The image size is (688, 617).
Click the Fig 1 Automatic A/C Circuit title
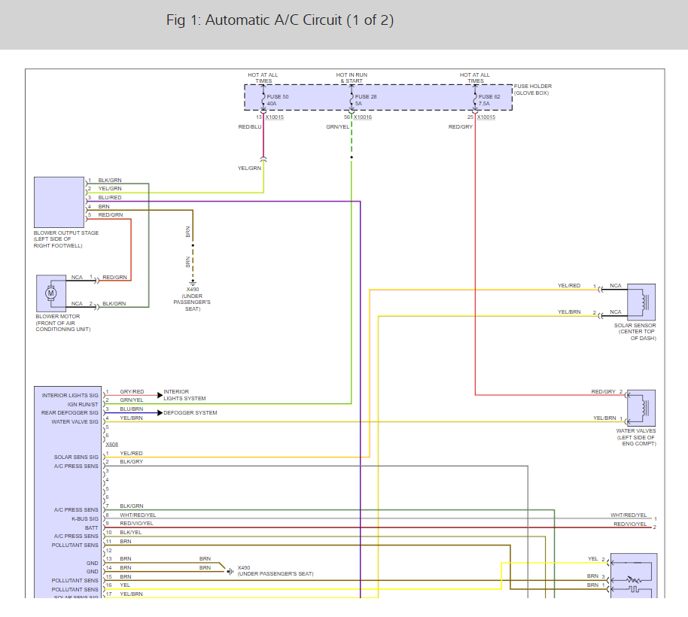tap(279, 20)
